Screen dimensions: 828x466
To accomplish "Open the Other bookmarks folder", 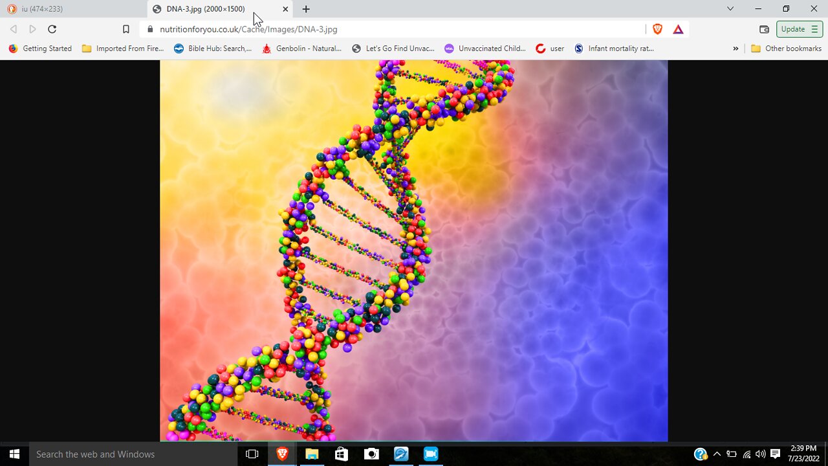I will click(x=786, y=49).
